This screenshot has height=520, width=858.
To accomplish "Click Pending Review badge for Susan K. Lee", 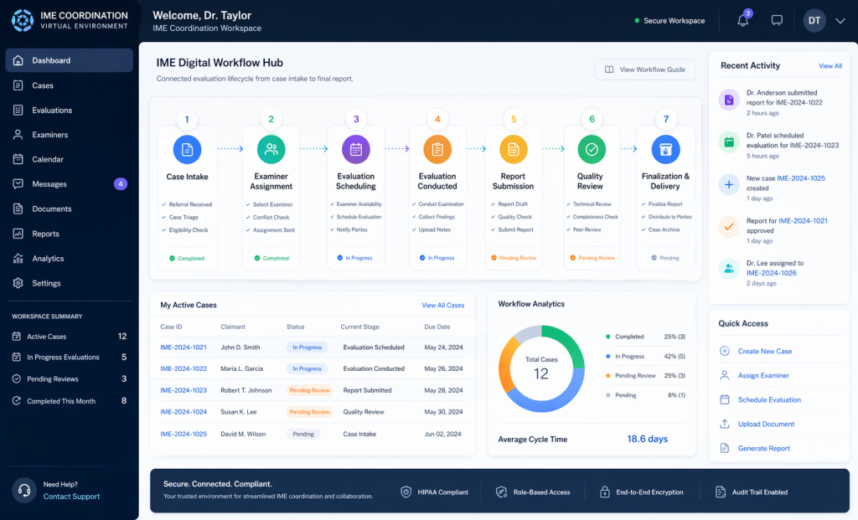I will (x=309, y=412).
